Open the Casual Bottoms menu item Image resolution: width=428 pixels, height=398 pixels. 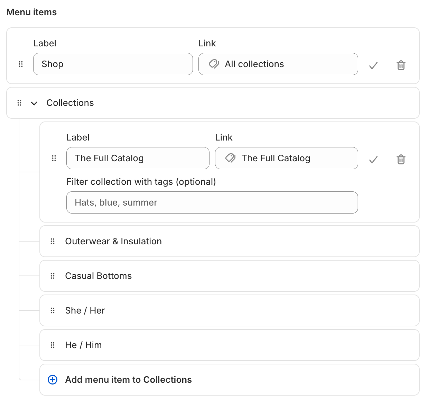pyautogui.click(x=230, y=276)
